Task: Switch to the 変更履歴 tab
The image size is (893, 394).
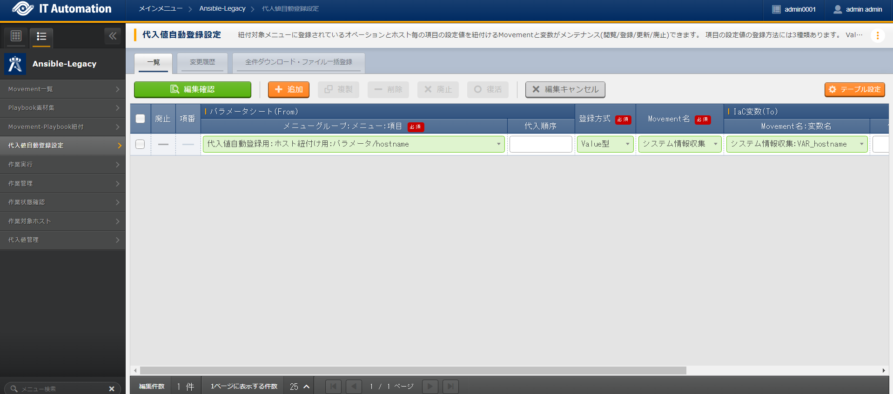Action: [202, 62]
